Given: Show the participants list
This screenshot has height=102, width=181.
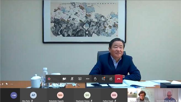Looking at the screenshot, I should 111,79.
